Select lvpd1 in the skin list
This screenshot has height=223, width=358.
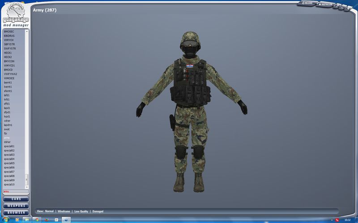click(x=7, y=116)
